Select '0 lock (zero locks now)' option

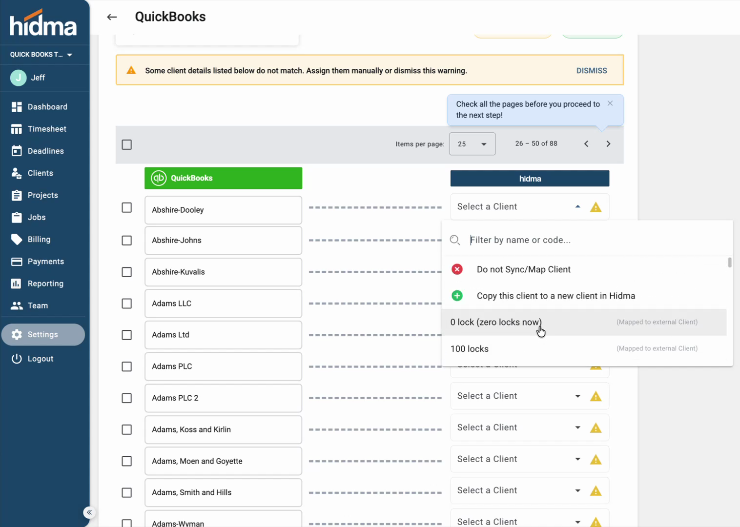[x=584, y=322]
